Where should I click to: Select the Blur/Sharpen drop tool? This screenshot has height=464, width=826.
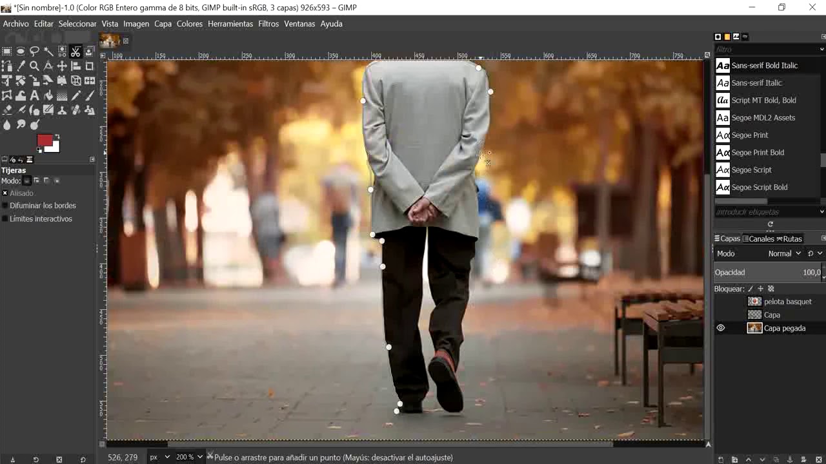pos(6,125)
